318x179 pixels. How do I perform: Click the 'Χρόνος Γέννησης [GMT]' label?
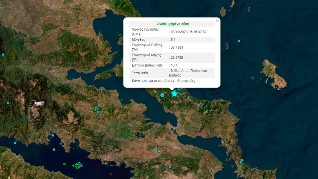tap(145, 32)
